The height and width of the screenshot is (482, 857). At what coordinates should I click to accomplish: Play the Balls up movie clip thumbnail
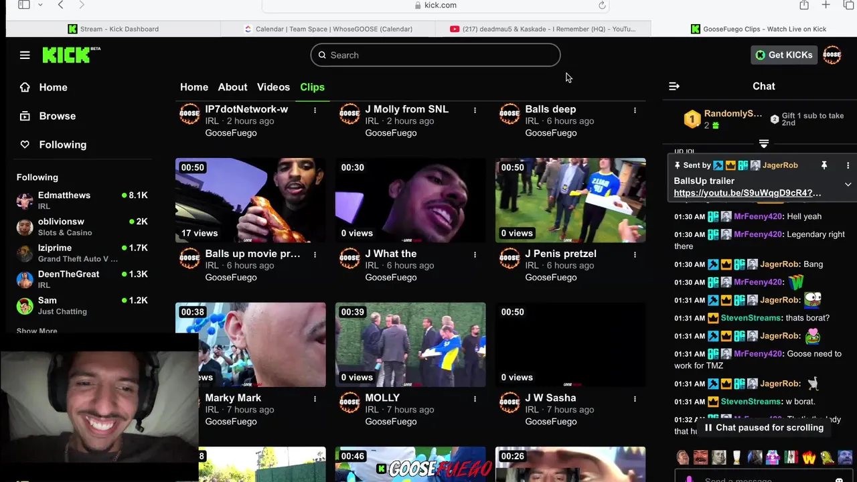coord(250,200)
